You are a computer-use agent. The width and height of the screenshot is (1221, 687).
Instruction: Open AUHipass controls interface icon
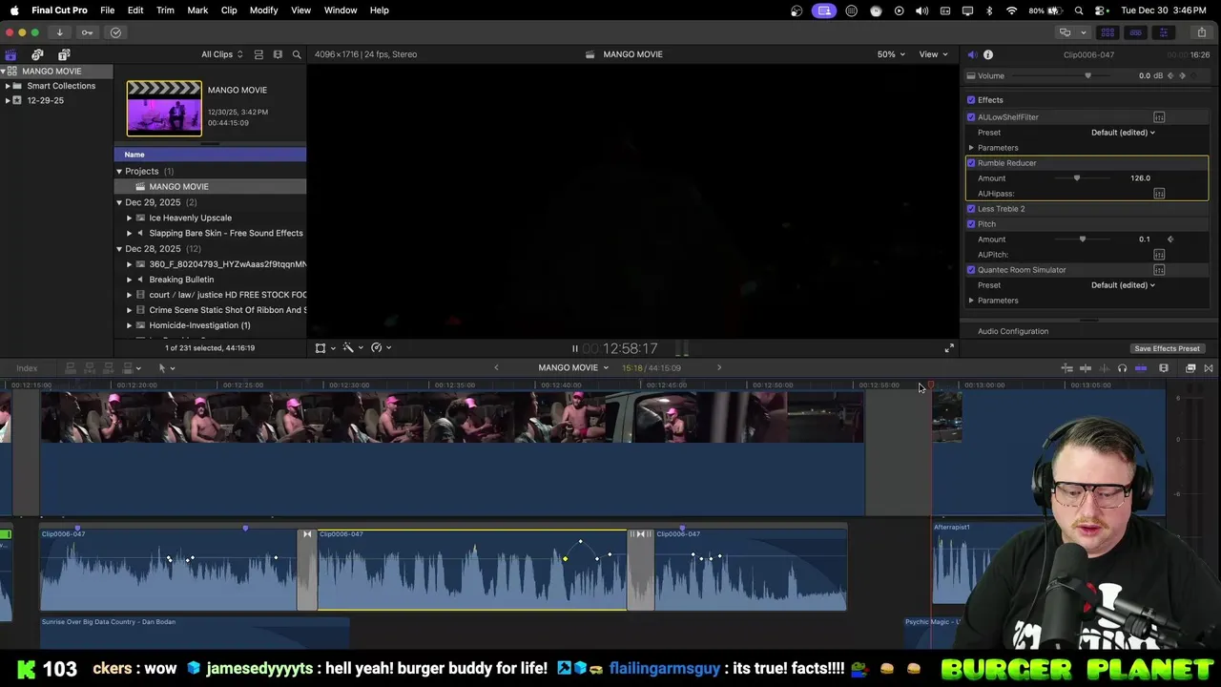pyautogui.click(x=1159, y=194)
